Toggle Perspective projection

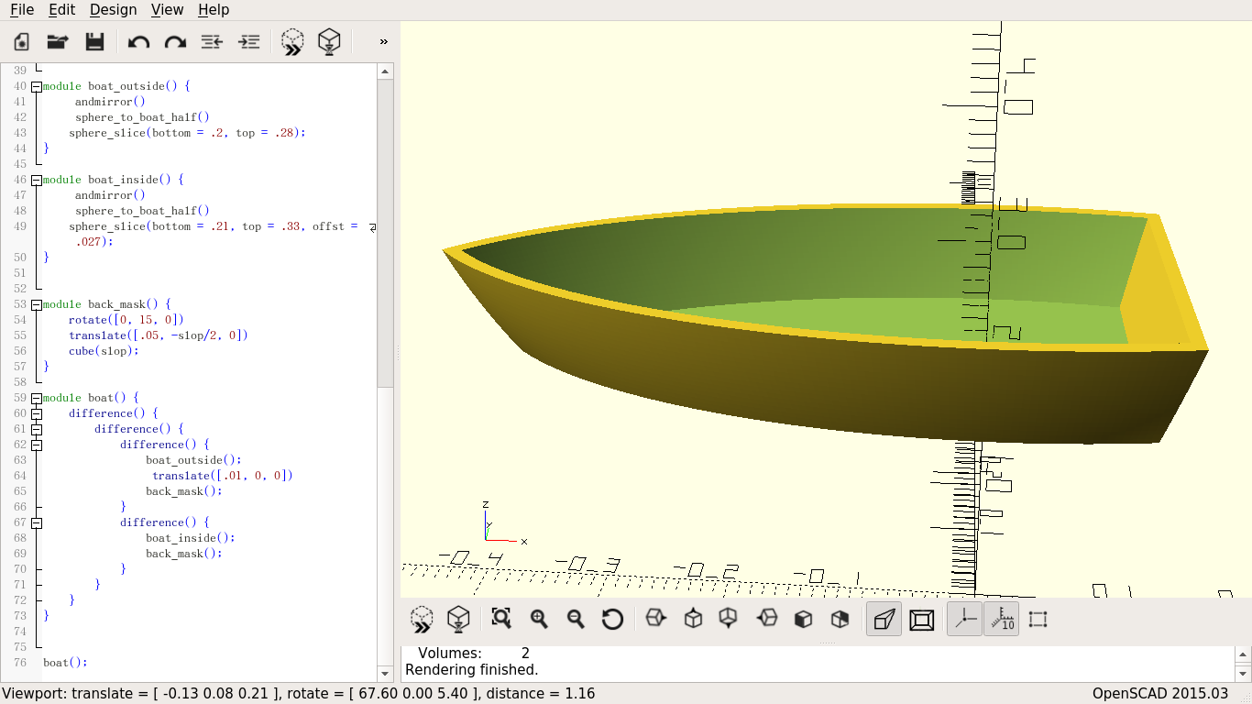(x=884, y=619)
